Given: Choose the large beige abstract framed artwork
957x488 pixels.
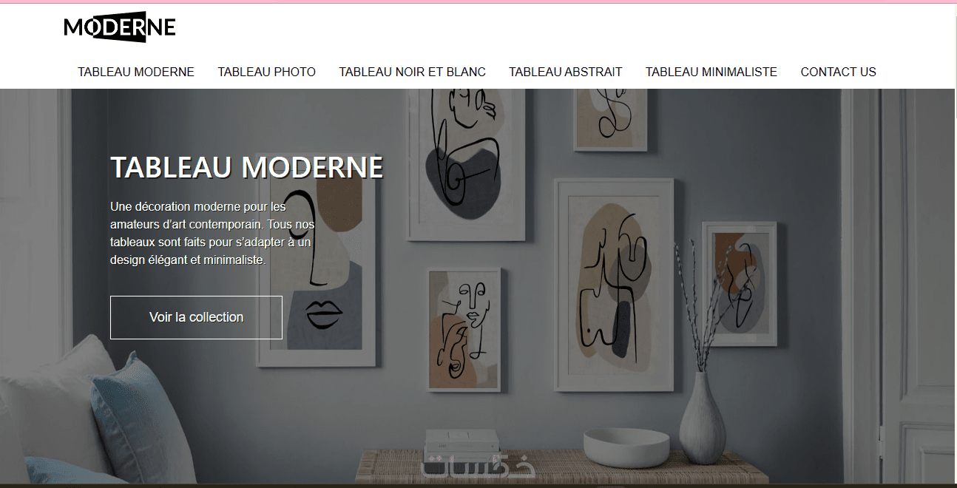Looking at the screenshot, I should click(614, 285).
